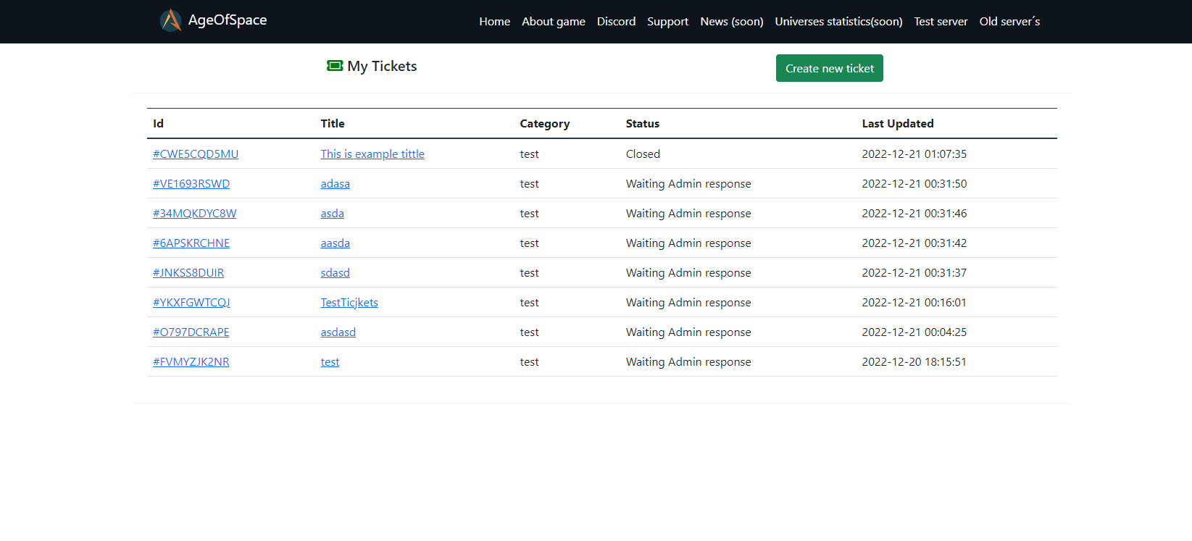Click the AgeOfSpace rocket logo icon
This screenshot has height=541, width=1192.
point(171,20)
